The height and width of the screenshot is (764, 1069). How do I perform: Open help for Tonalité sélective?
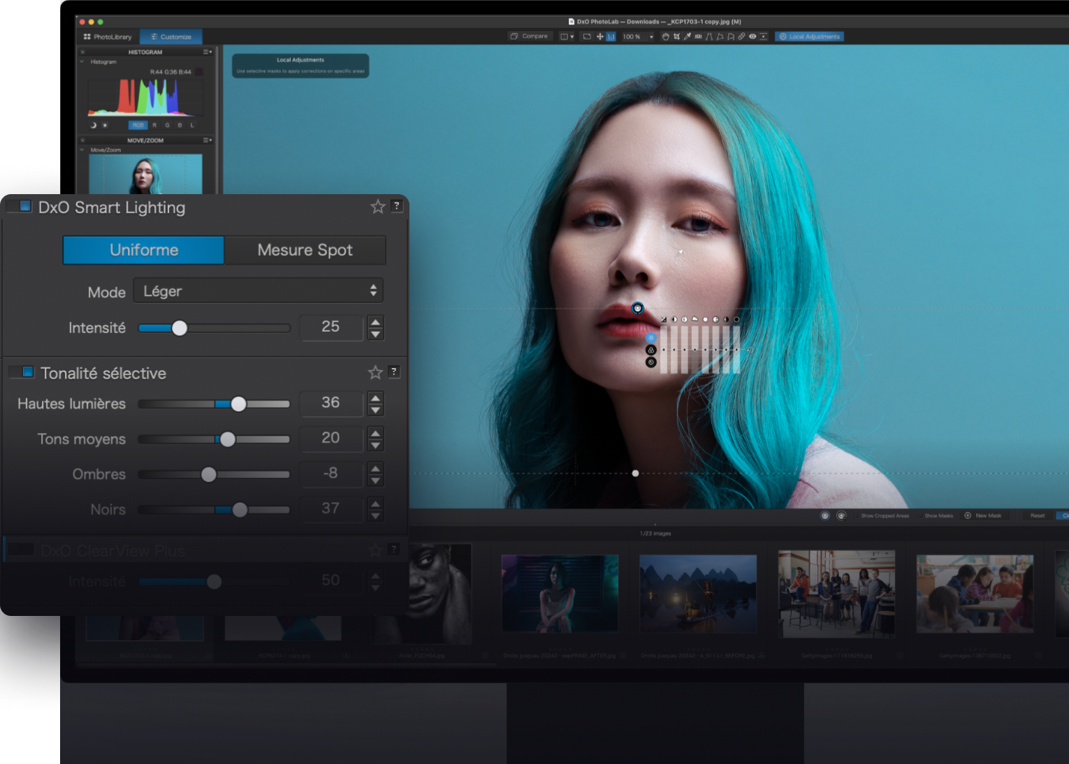(x=394, y=372)
